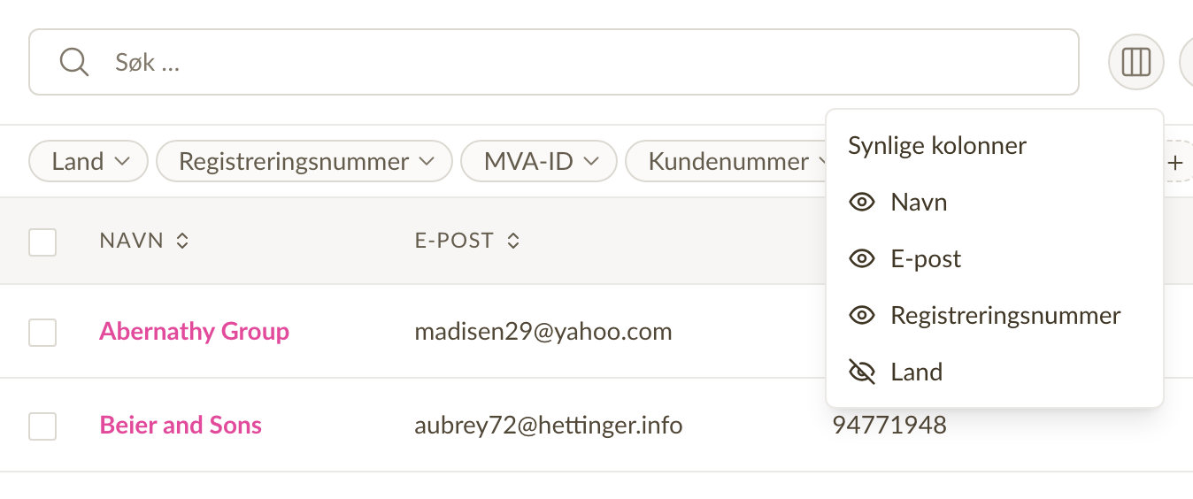Tick the select-all header checkbox

[x=42, y=242]
